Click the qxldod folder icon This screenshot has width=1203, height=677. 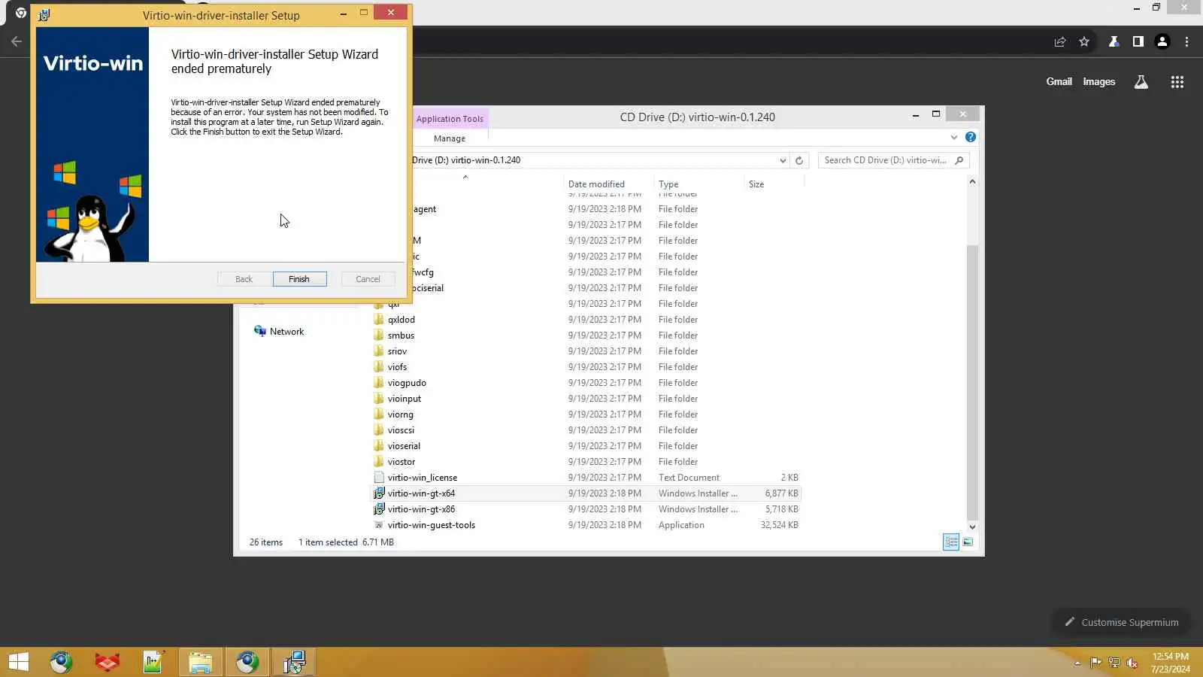379,320
